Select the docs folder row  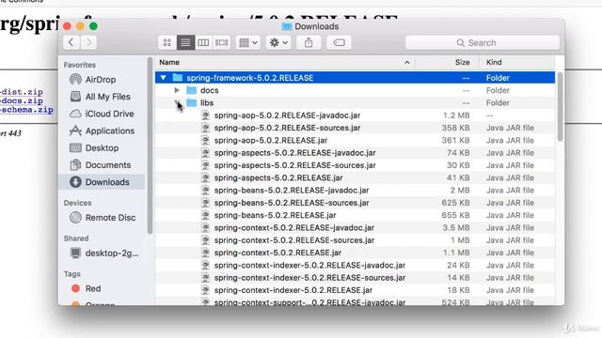[x=356, y=90]
